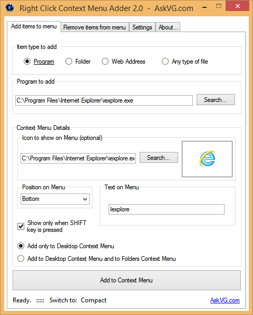Select Add only to Desktop Context Menu
This screenshot has height=315, width=253.
[x=21, y=246]
